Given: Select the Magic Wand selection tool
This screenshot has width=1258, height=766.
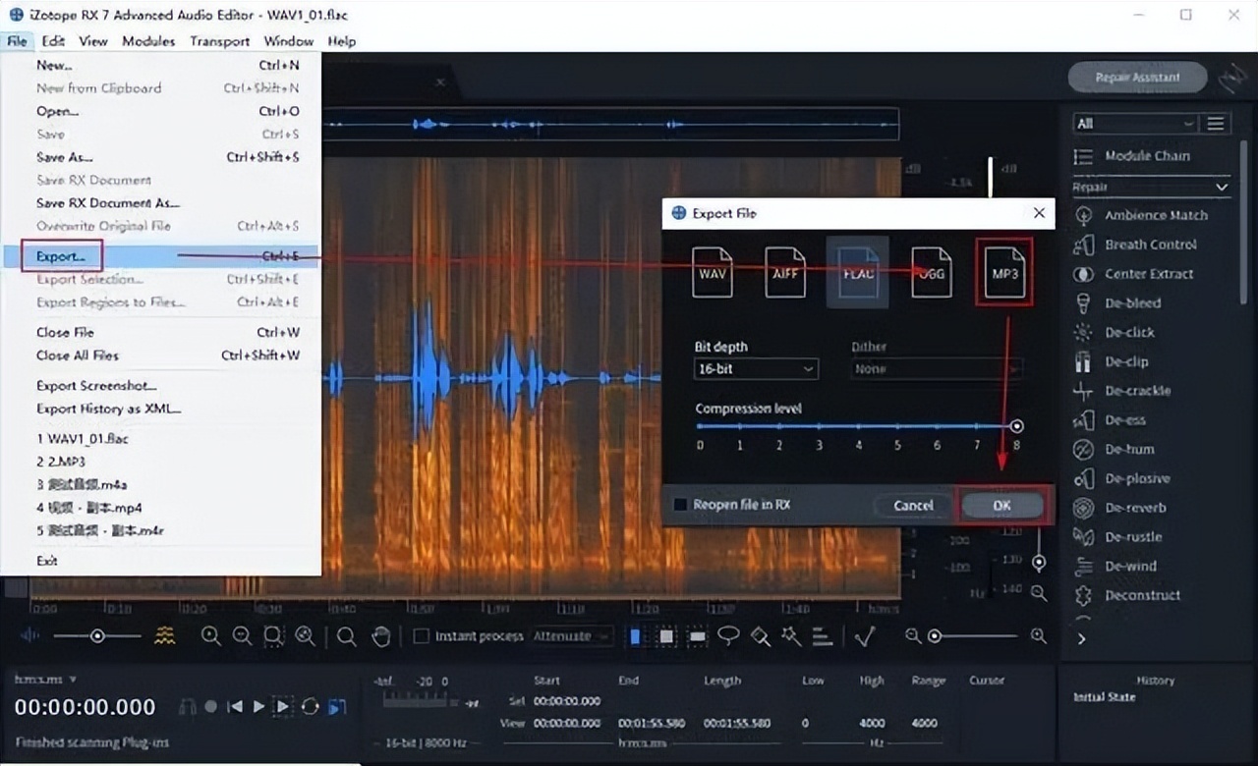Looking at the screenshot, I should pos(792,636).
